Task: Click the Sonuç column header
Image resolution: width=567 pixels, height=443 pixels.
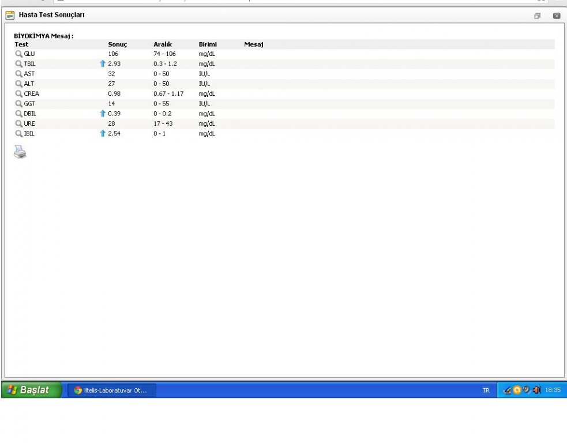Action: click(117, 44)
